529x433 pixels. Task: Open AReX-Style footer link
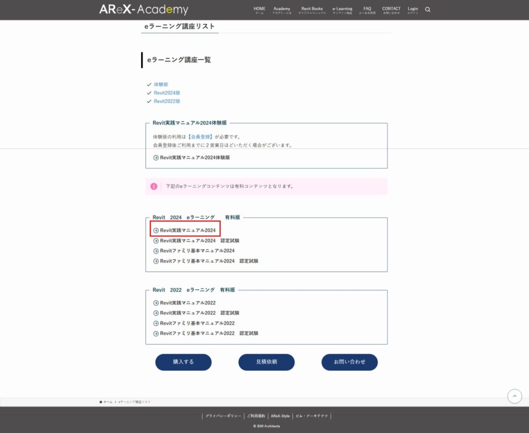(281, 416)
